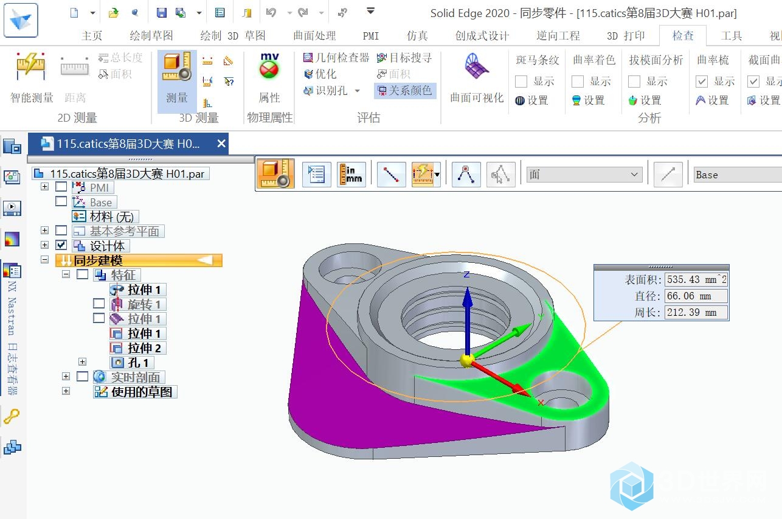
Task: Click 设置 under 斑马条纹
Action: pos(531,100)
